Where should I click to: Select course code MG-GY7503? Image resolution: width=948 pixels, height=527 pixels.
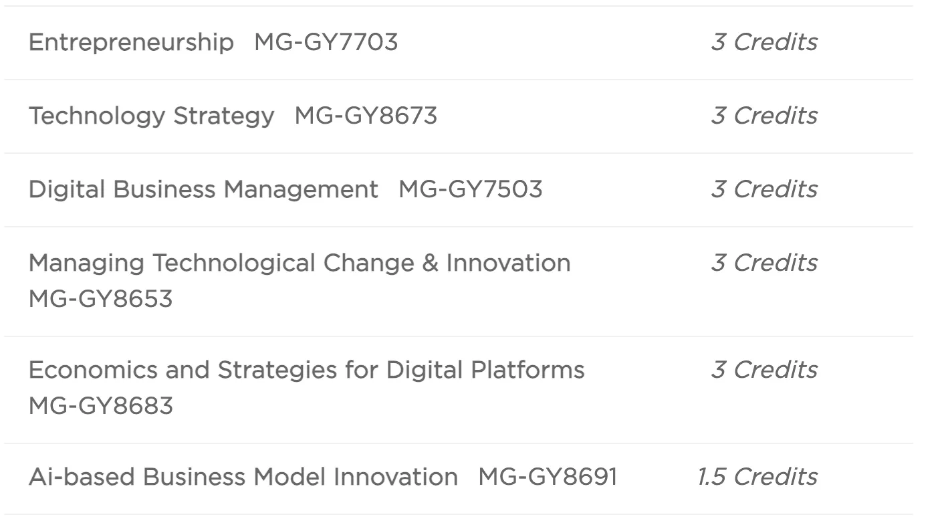[470, 190]
